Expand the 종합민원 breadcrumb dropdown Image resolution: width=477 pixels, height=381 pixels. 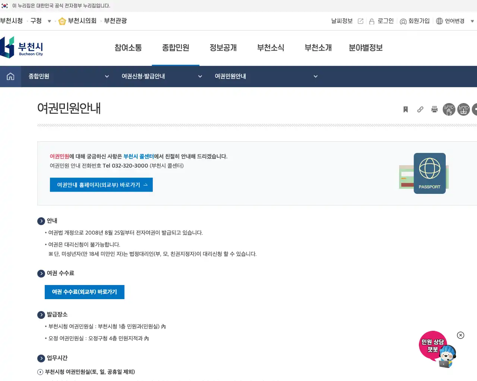point(107,76)
